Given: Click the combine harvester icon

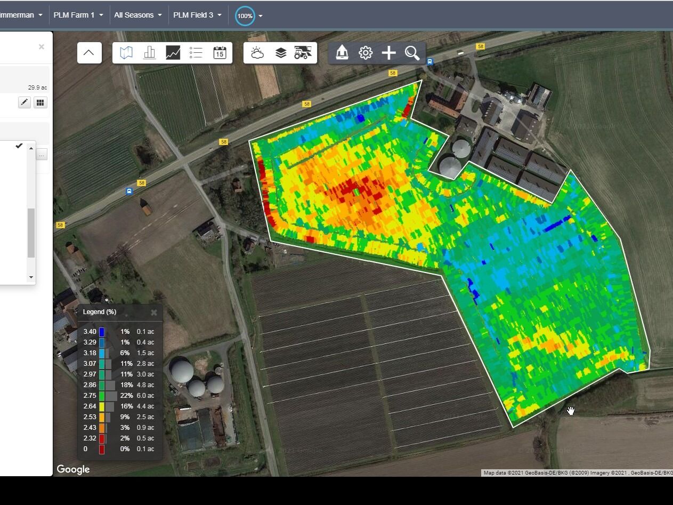Looking at the screenshot, I should pos(303,53).
